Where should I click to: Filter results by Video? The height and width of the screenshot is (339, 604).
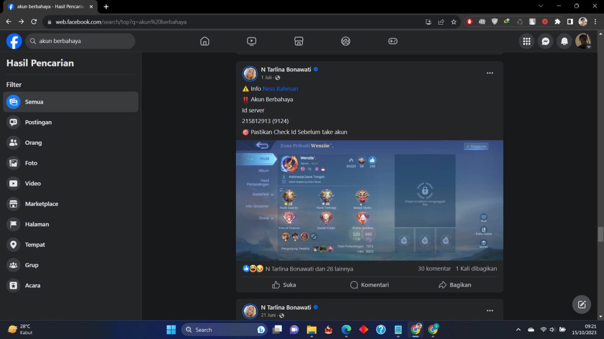point(71,184)
